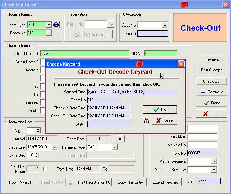
Task: Click the keycard Status field
Action: pos(110,124)
